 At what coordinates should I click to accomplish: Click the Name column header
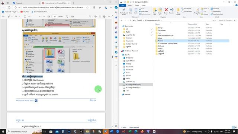(x=157, y=24)
